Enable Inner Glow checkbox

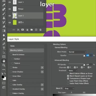(x=11, y=76)
